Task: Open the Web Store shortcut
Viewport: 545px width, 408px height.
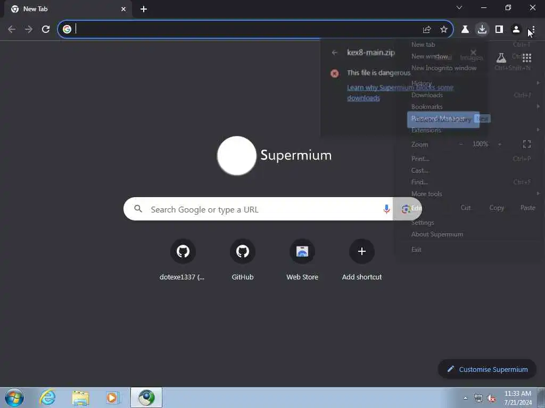Action: click(x=302, y=259)
